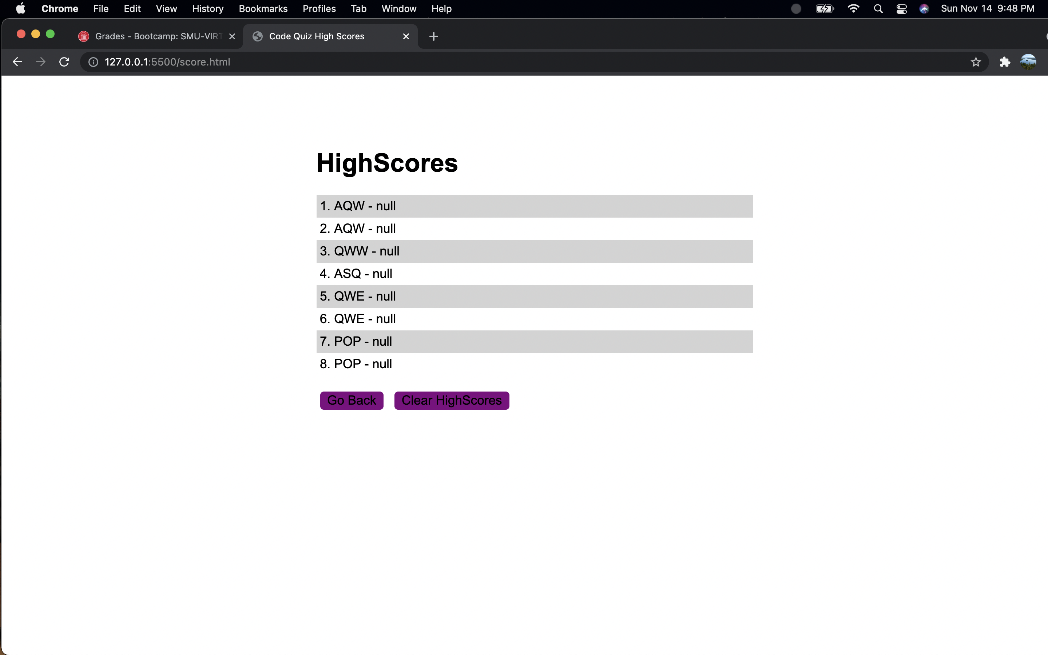Bookmark this page with the star icon
This screenshot has height=655, width=1048.
pos(976,62)
